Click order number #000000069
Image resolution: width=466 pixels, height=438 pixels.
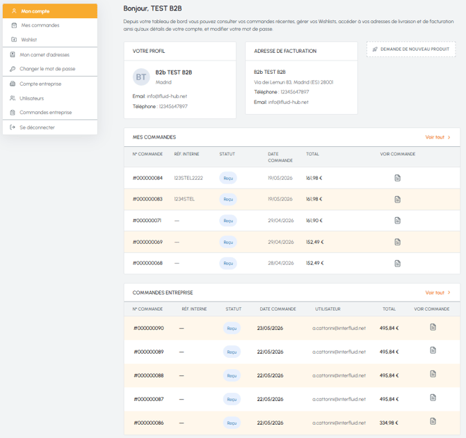pyautogui.click(x=147, y=242)
